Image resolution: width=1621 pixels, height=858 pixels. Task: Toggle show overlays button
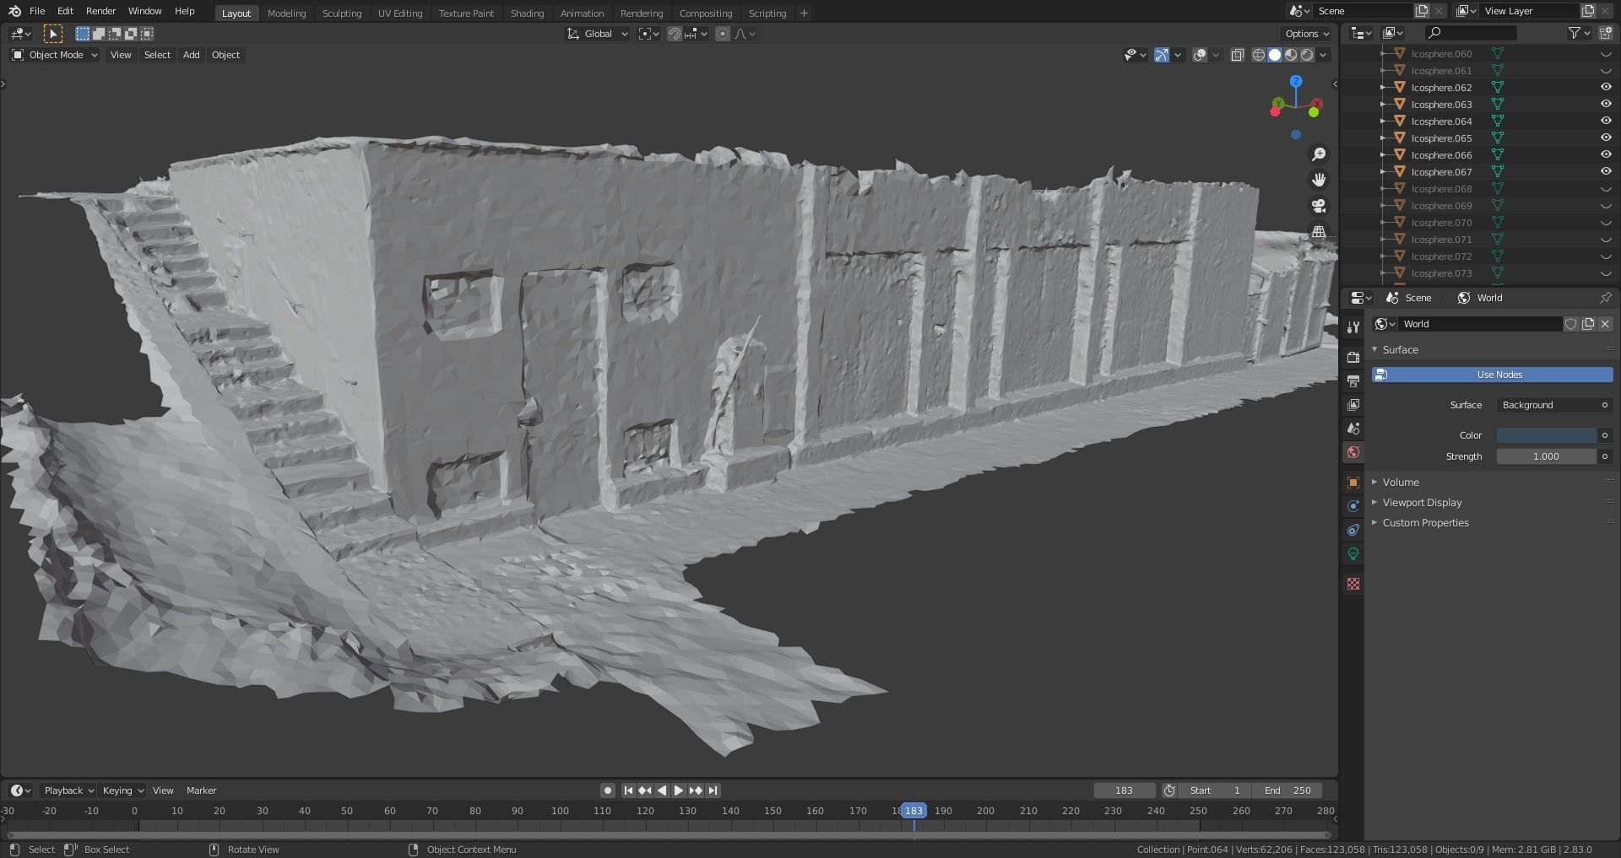coord(1200,55)
